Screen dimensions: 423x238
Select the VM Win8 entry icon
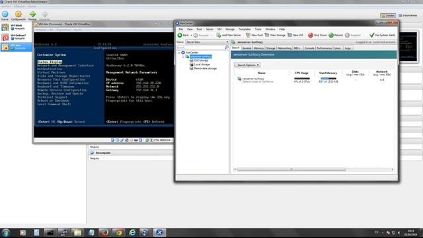pyautogui.click(x=5, y=27)
